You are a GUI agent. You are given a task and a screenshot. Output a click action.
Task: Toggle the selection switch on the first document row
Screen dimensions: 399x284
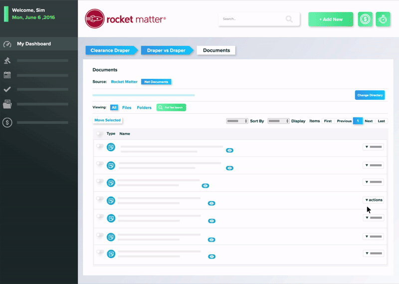[100, 146]
